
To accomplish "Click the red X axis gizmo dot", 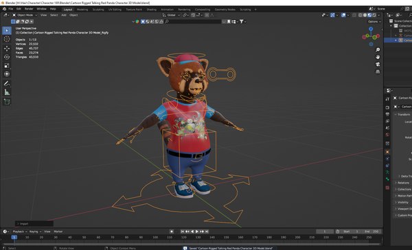I will point(378,36).
